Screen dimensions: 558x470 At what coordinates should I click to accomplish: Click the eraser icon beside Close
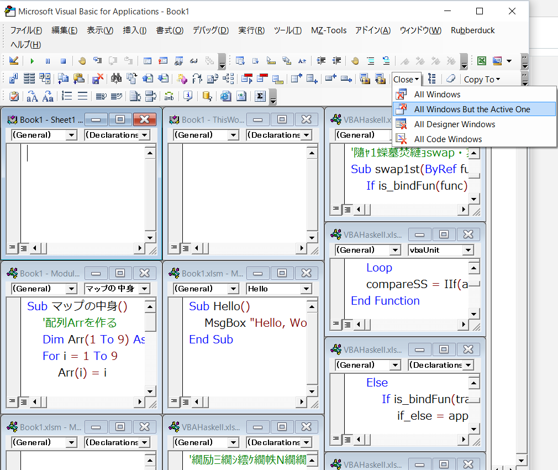451,79
